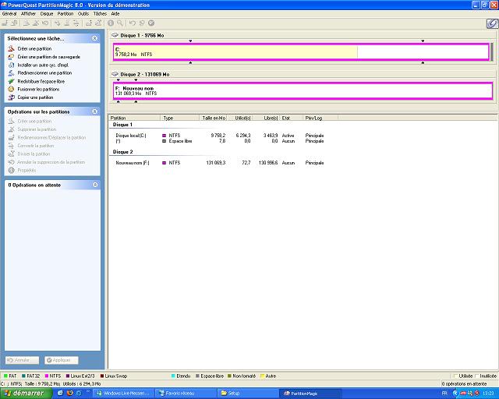Click the 'Fusionner les partitions' task icon
This screenshot has width=499, height=399.
click(11, 90)
